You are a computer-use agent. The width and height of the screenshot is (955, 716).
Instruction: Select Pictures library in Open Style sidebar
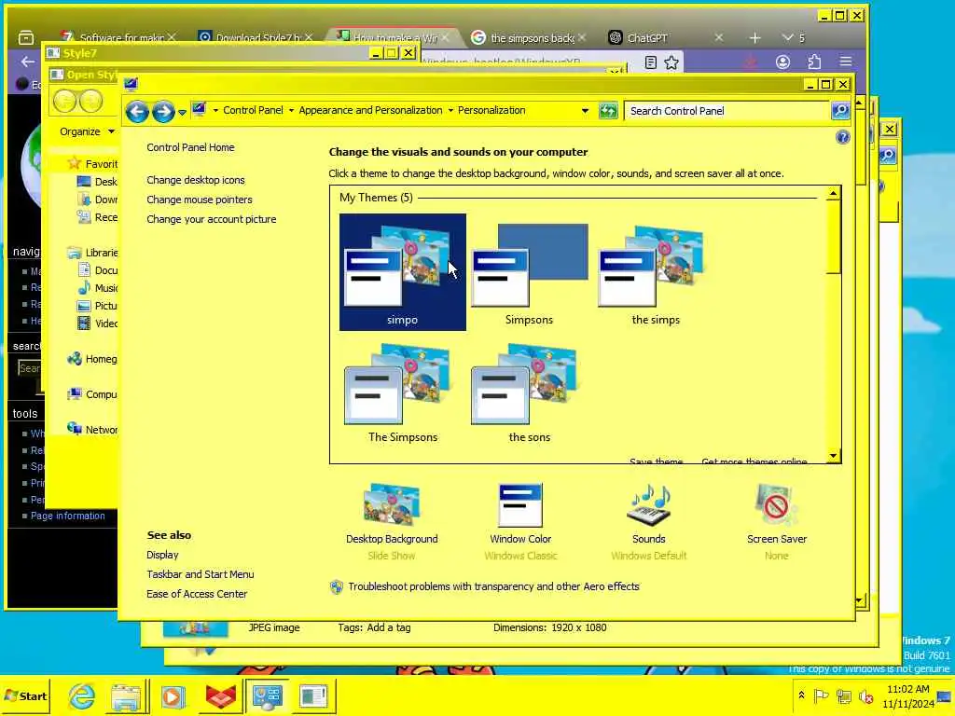(97, 306)
